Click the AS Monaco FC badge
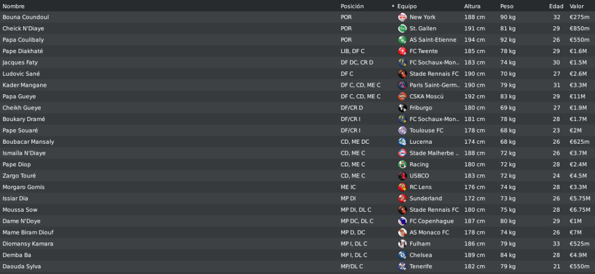This screenshot has height=274, width=595. coord(402,232)
